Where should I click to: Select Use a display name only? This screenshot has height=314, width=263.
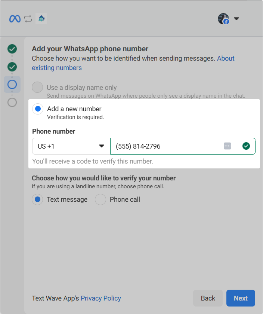(37, 87)
